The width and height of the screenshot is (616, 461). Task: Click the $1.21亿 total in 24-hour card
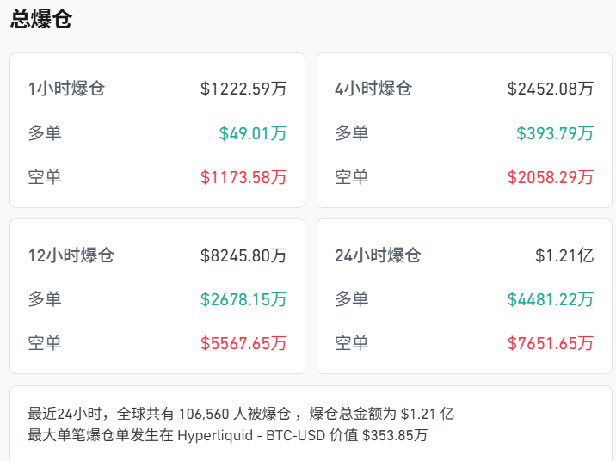(x=564, y=255)
